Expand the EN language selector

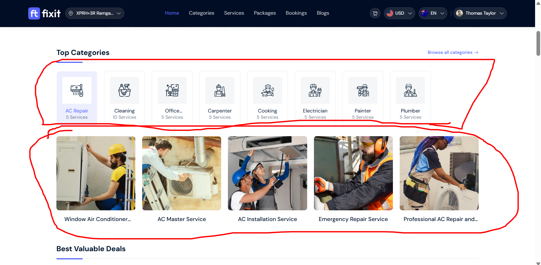[433, 13]
